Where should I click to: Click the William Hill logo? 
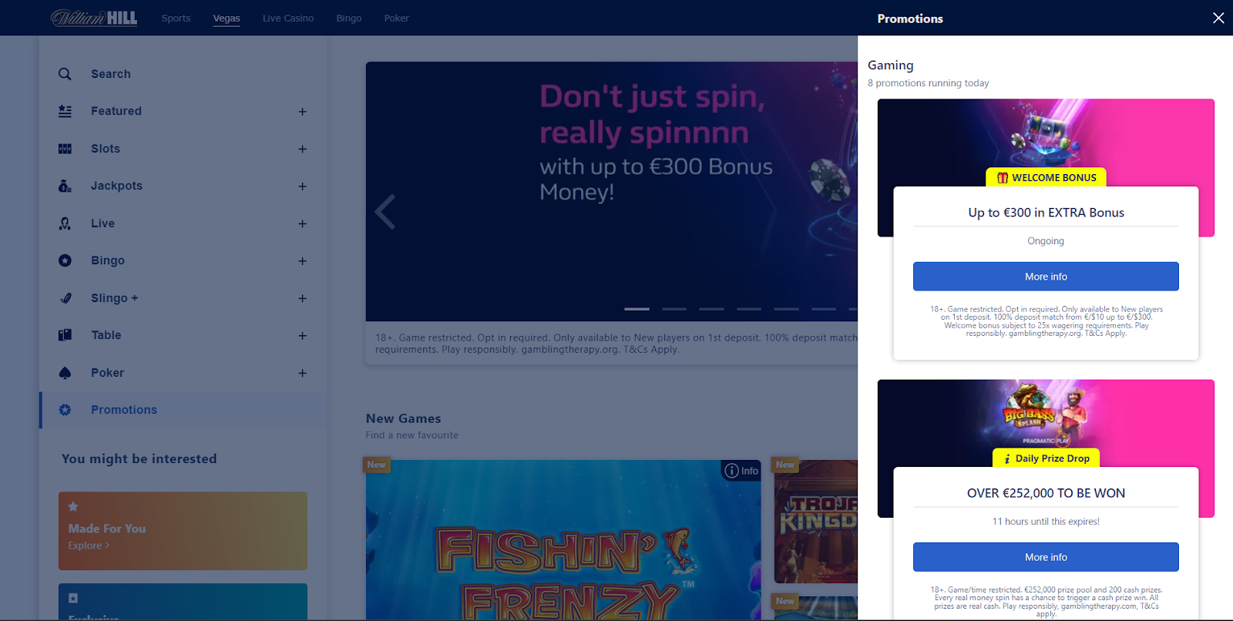coord(94,18)
